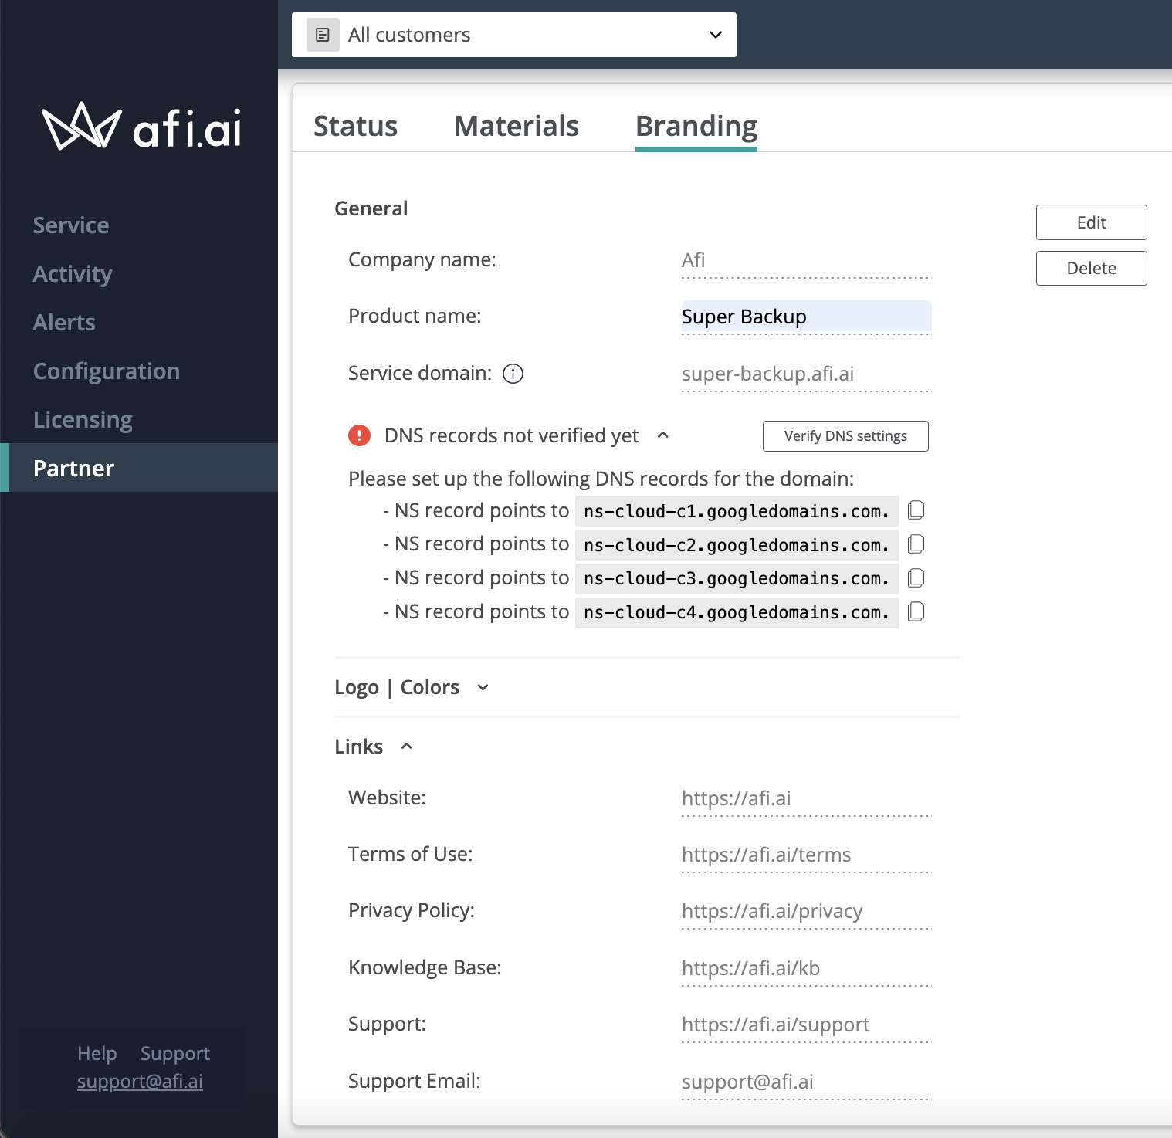
Task: Open Alerts in the sidebar
Action: [64, 323]
